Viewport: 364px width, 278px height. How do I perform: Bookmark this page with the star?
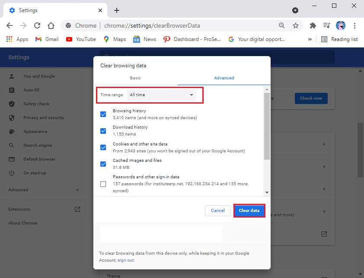(296, 25)
